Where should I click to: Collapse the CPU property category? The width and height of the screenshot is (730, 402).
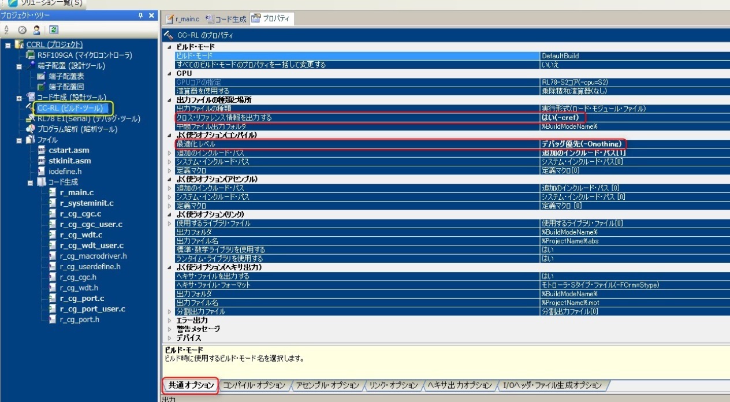pos(169,73)
